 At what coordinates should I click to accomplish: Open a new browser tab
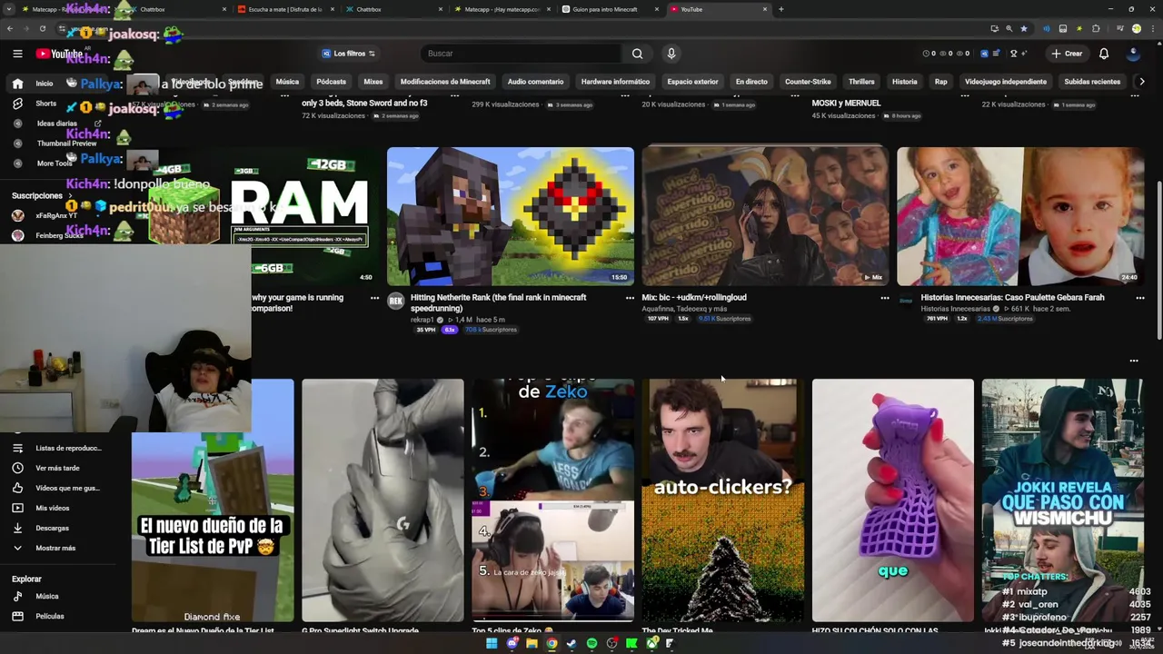click(x=781, y=9)
